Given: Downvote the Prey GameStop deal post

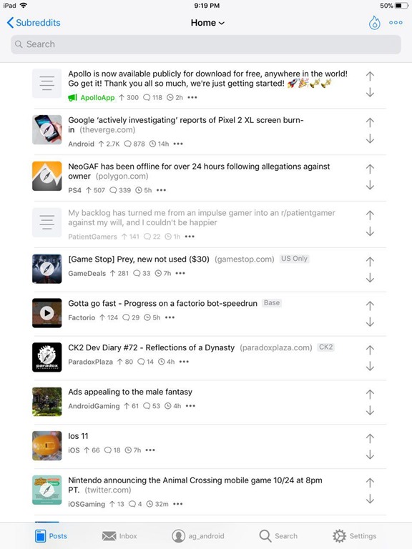Looking at the screenshot, I should point(370,278).
